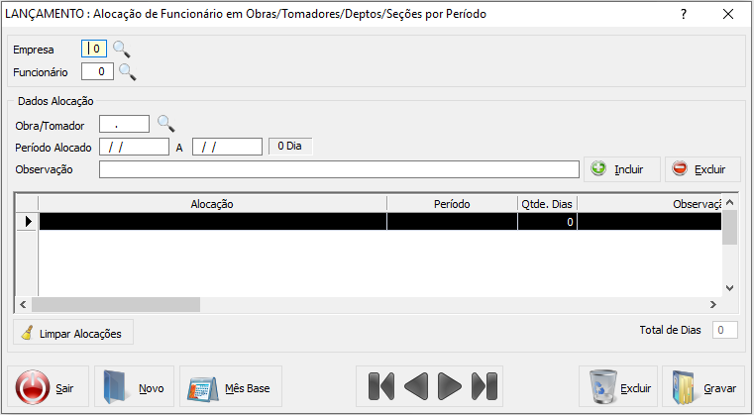Click the Alocação column header

click(212, 204)
